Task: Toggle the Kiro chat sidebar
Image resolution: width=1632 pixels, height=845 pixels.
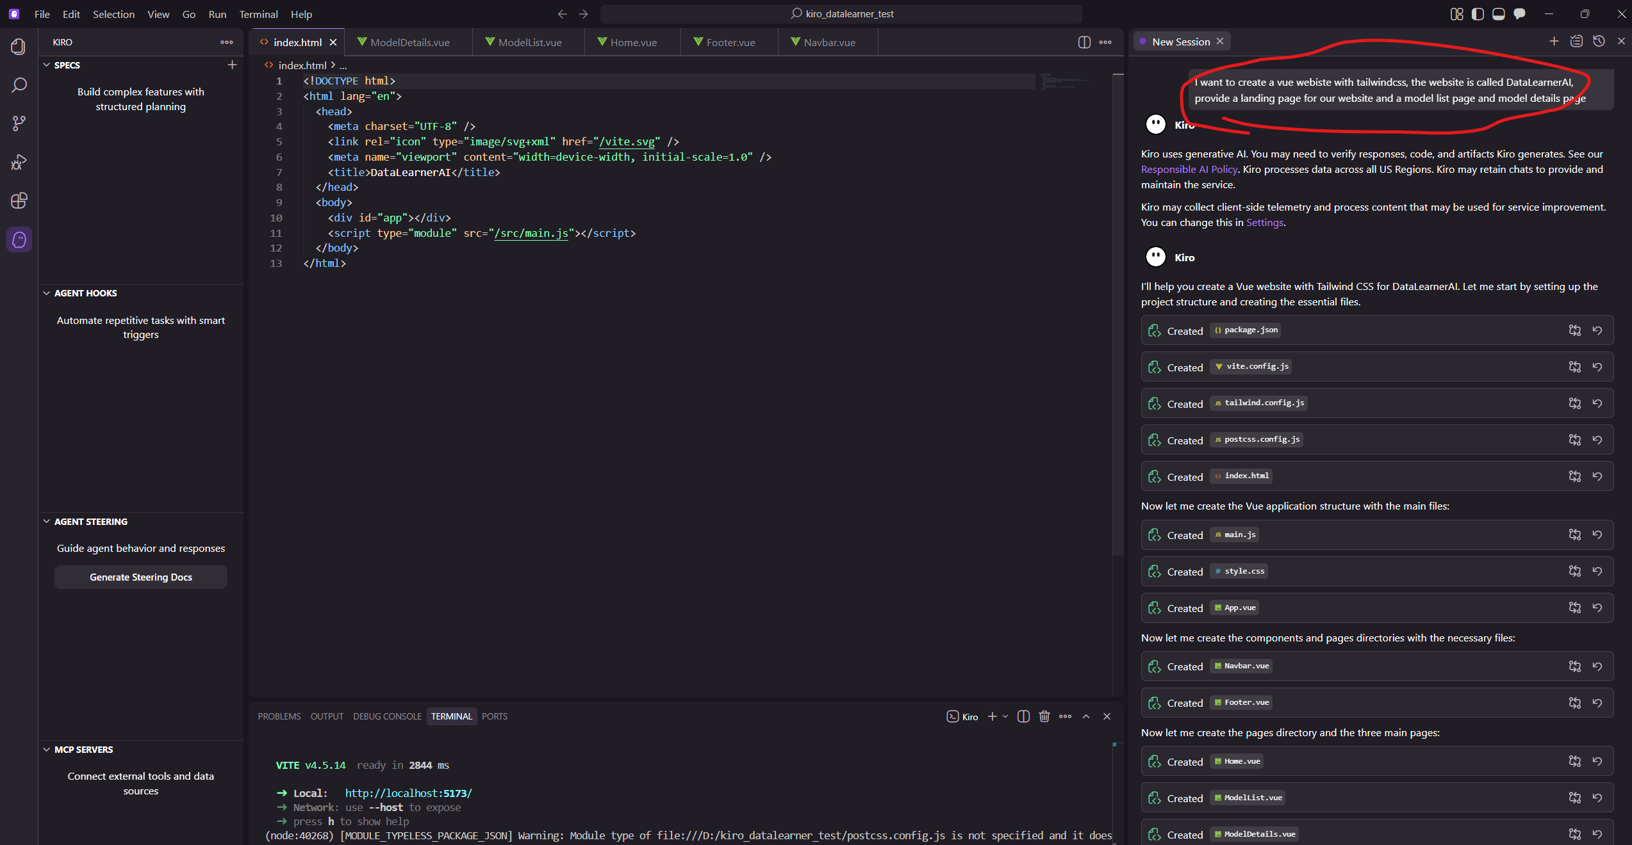Action: 1519,14
